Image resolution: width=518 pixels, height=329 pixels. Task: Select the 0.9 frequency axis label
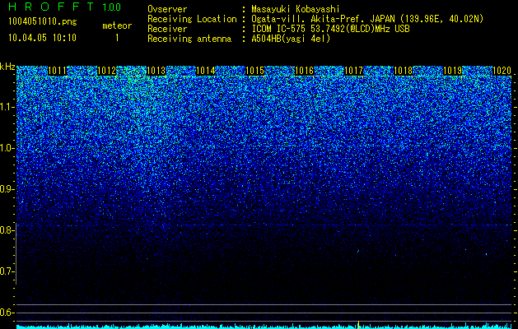7,189
